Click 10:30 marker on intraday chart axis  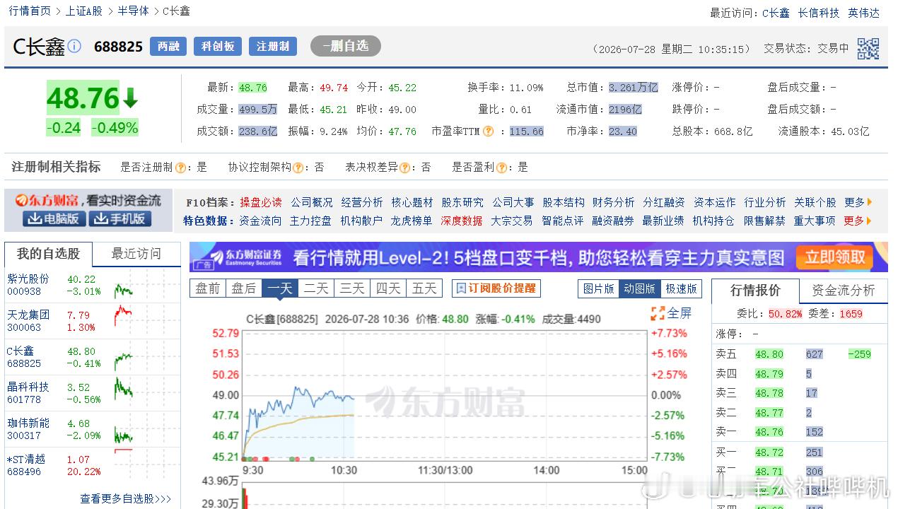(x=344, y=470)
